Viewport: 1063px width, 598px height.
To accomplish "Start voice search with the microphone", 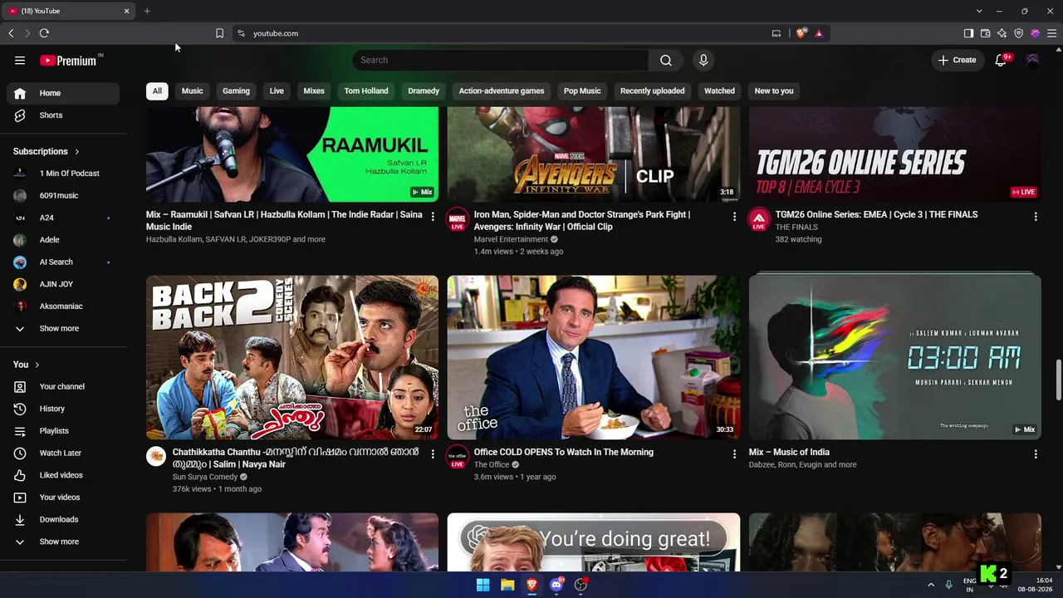I will point(703,60).
